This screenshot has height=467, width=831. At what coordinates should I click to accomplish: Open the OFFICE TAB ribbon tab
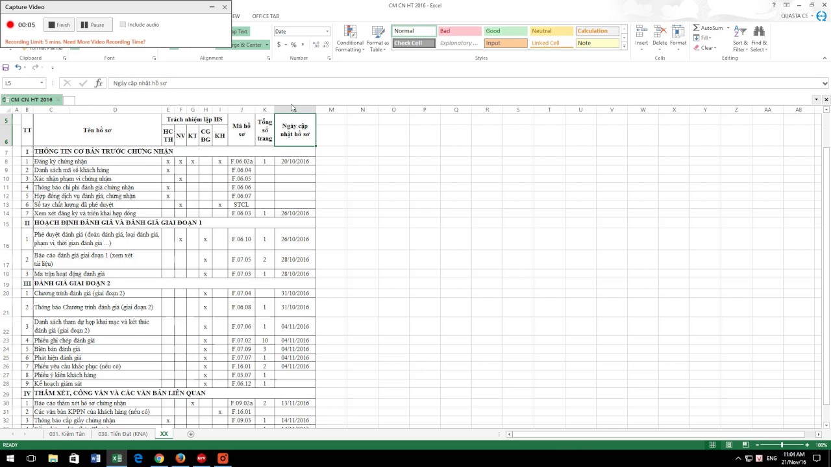tap(266, 16)
